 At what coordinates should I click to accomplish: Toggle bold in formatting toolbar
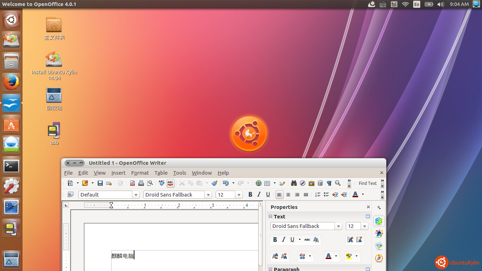[250, 194]
